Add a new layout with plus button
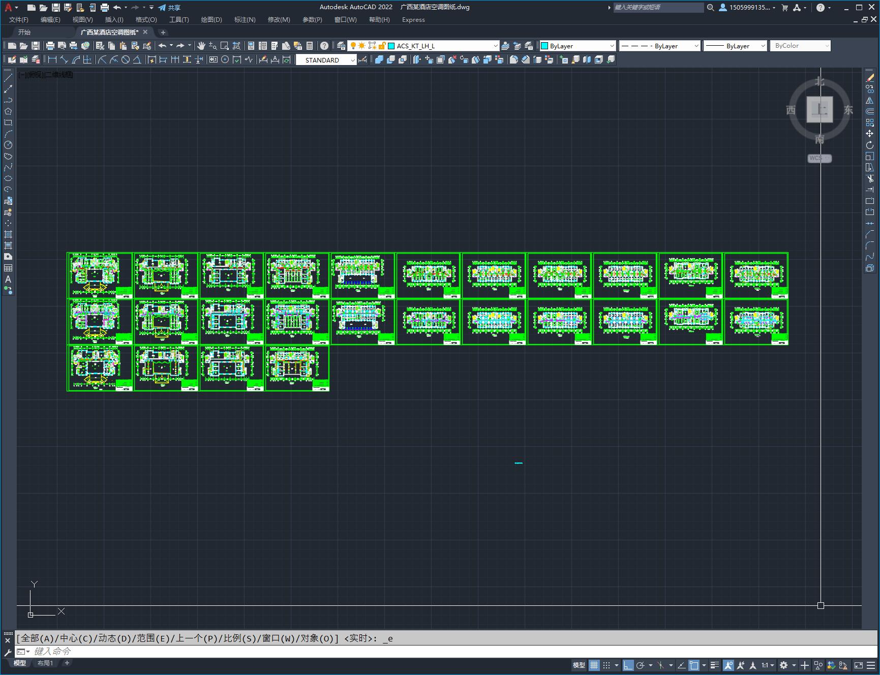 coord(67,663)
